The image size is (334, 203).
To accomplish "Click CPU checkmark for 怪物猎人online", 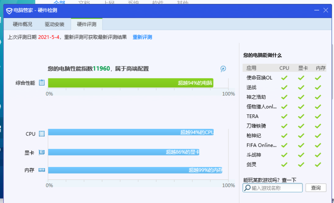I will [284, 107].
